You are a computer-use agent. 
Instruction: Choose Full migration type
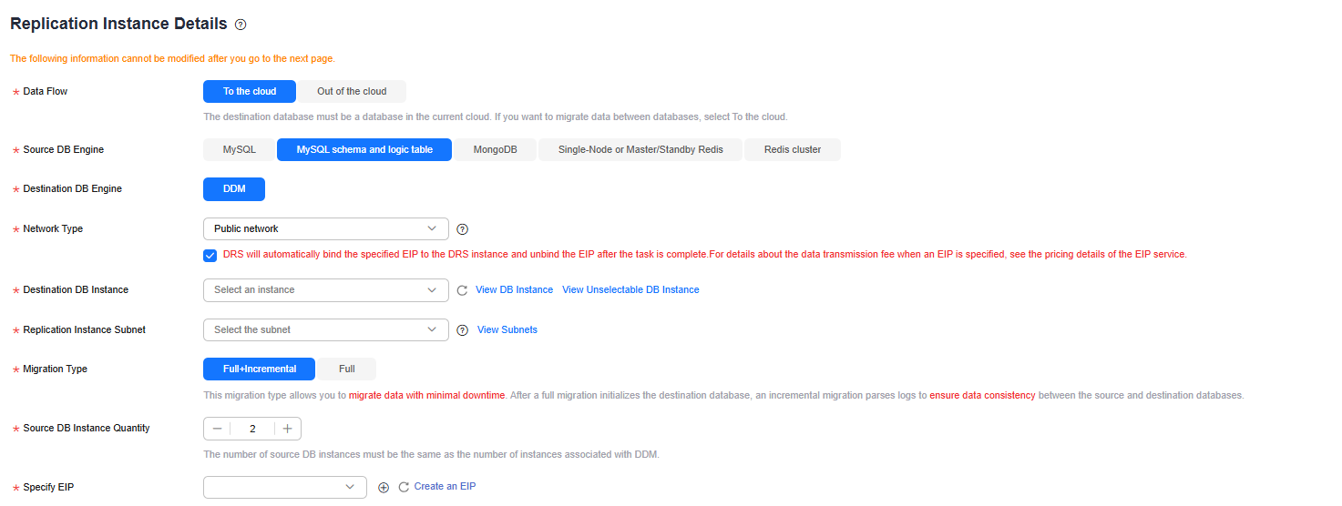346,369
